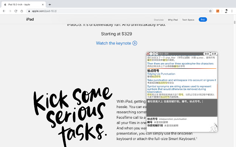236x147 pixels.
Task: Open the browser home page icon
Action: click(x=22, y=11)
